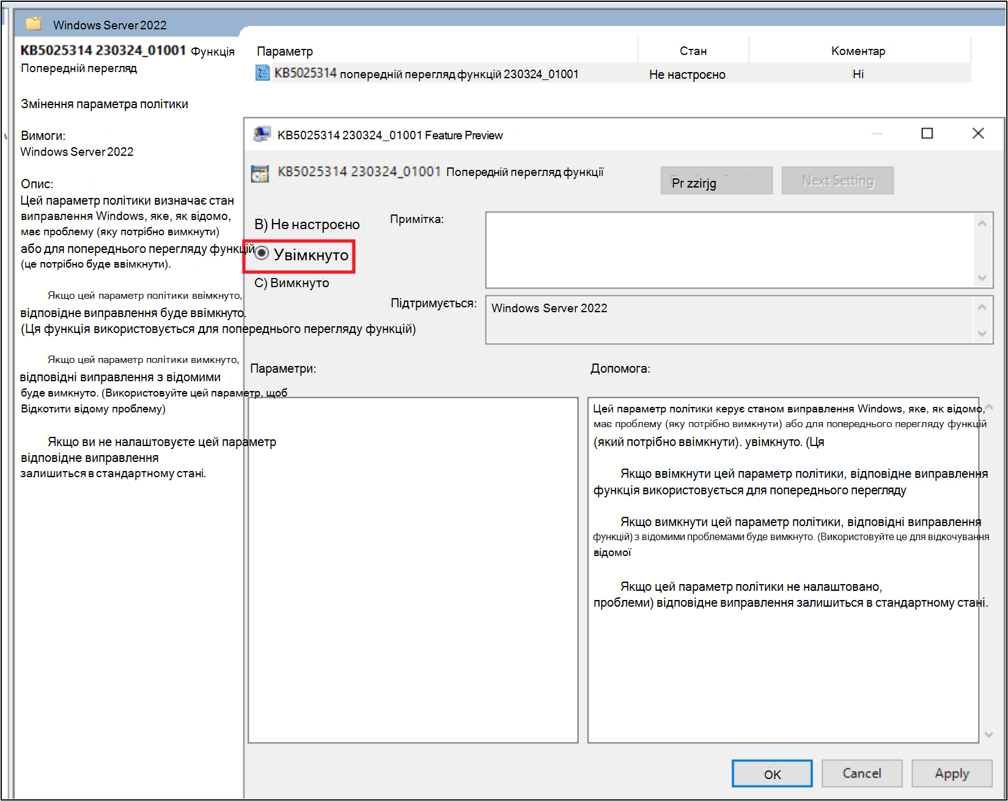The width and height of the screenshot is (1008, 801).
Task: Confirm the policy dialog with OK
Action: (772, 774)
